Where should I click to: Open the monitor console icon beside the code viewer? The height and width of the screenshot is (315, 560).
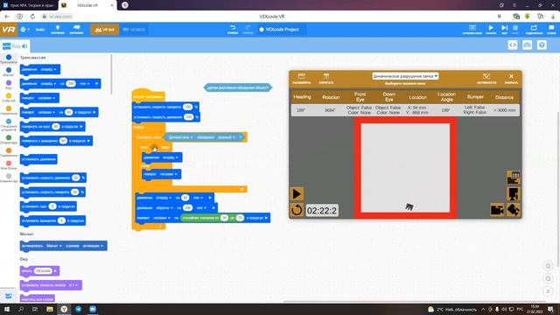[x=527, y=45]
